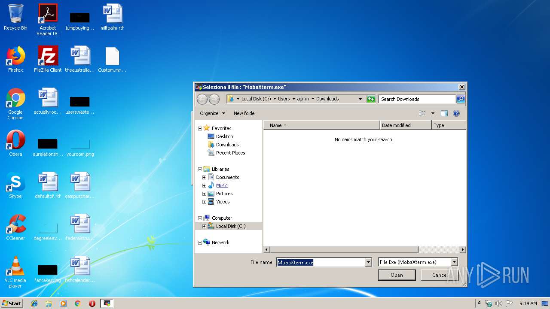Screen dimensions: 550x309
Task: Open Google Chrome desktop shortcut
Action: pos(15,104)
